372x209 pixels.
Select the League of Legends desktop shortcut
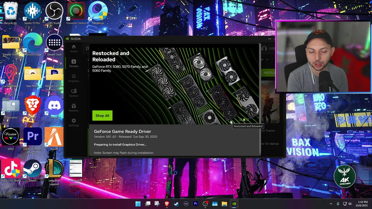pos(54,172)
